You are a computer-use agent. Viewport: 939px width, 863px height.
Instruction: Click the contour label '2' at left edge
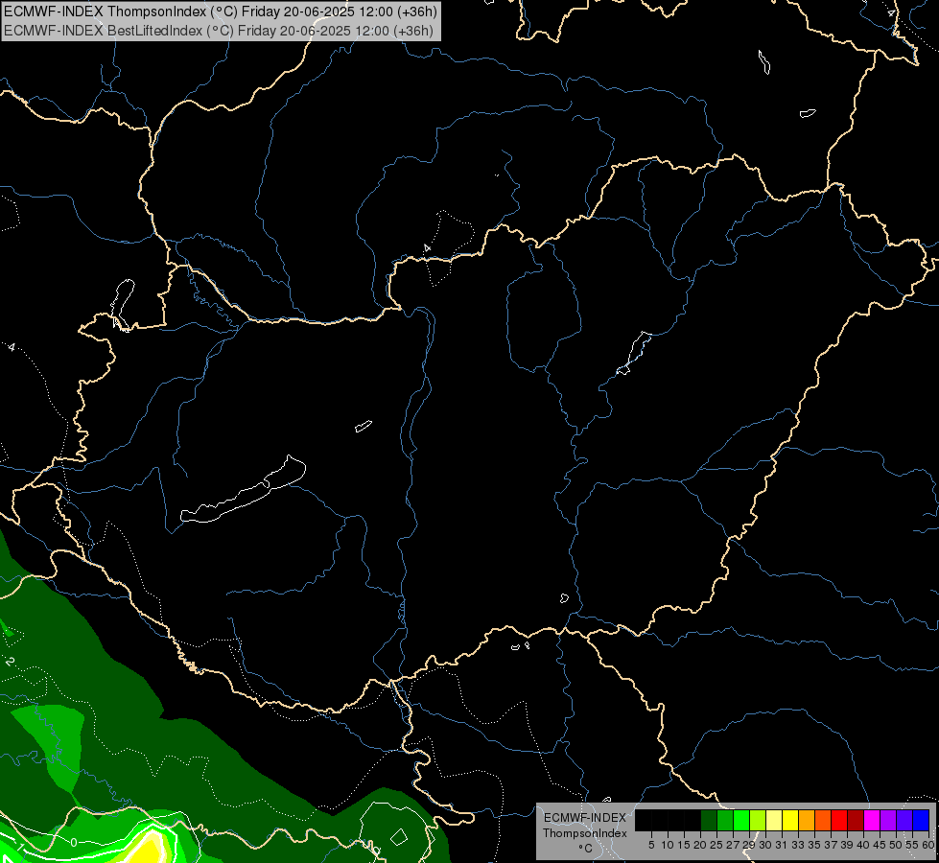(x=9, y=662)
